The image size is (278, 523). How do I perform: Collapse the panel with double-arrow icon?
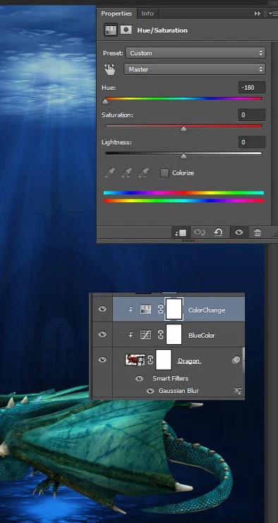click(258, 13)
